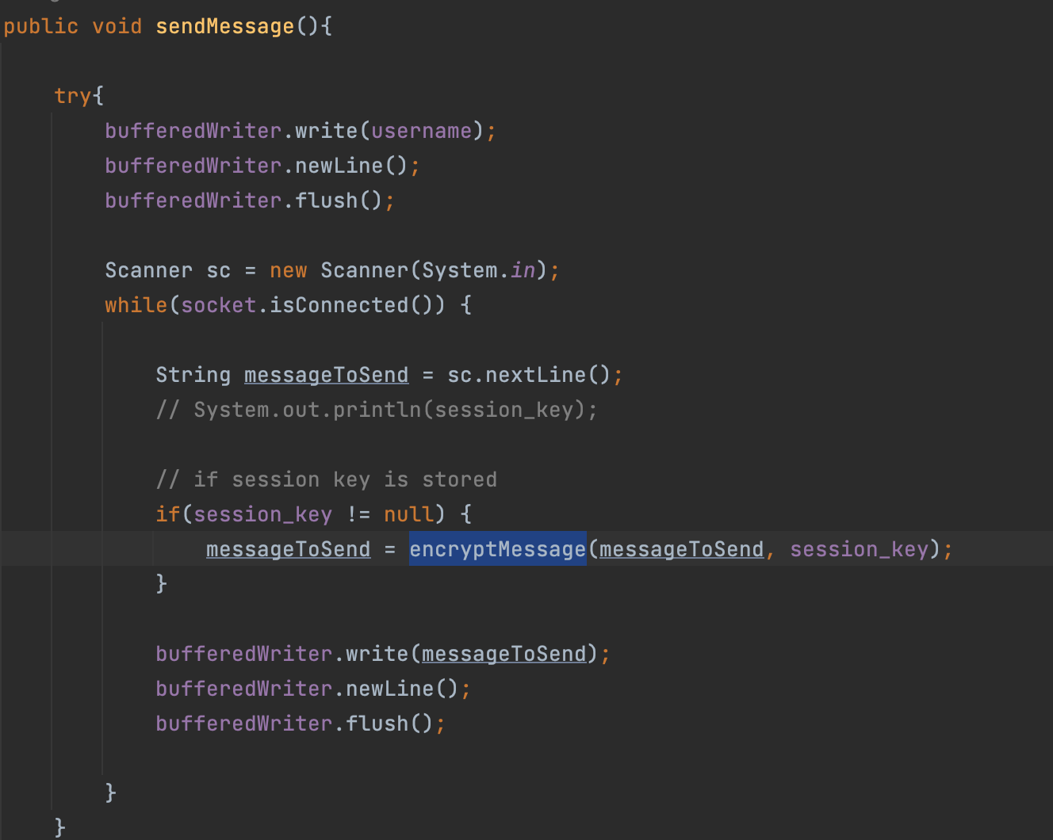1053x840 pixels.
Task: Click messageToSend in bufferedWriter.write(messageToSend)
Action: [x=504, y=654]
